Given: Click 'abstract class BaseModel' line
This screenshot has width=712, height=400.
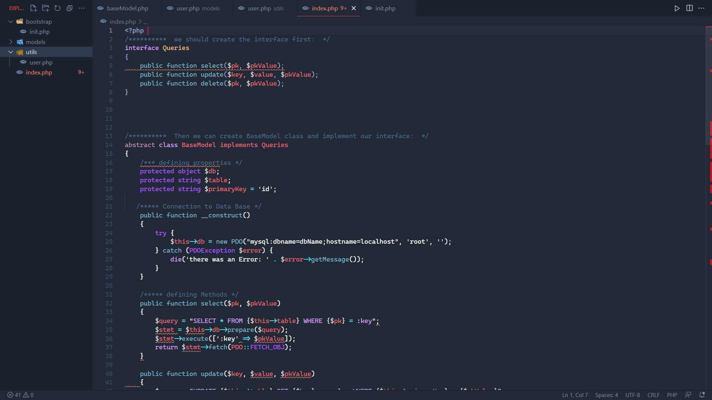Looking at the screenshot, I should click(206, 145).
